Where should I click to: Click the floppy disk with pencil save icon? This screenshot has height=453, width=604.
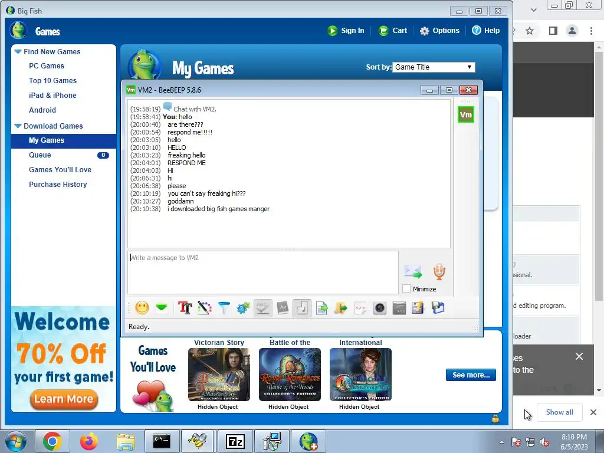pos(418,308)
